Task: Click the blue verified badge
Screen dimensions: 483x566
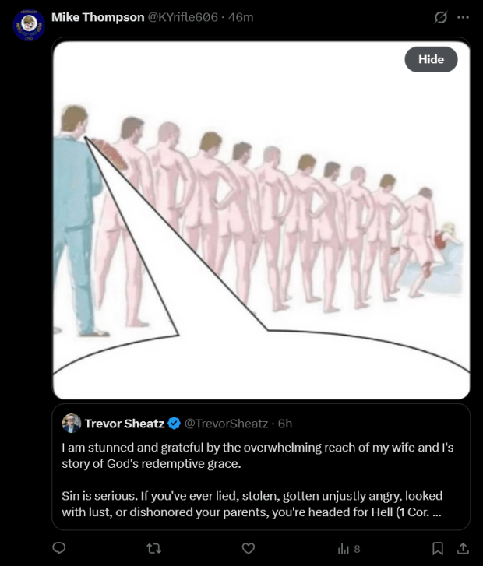Action: pyautogui.click(x=174, y=424)
